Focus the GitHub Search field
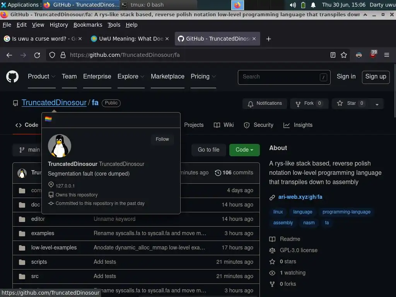Viewport: 396px width, 297px height. 284,77
